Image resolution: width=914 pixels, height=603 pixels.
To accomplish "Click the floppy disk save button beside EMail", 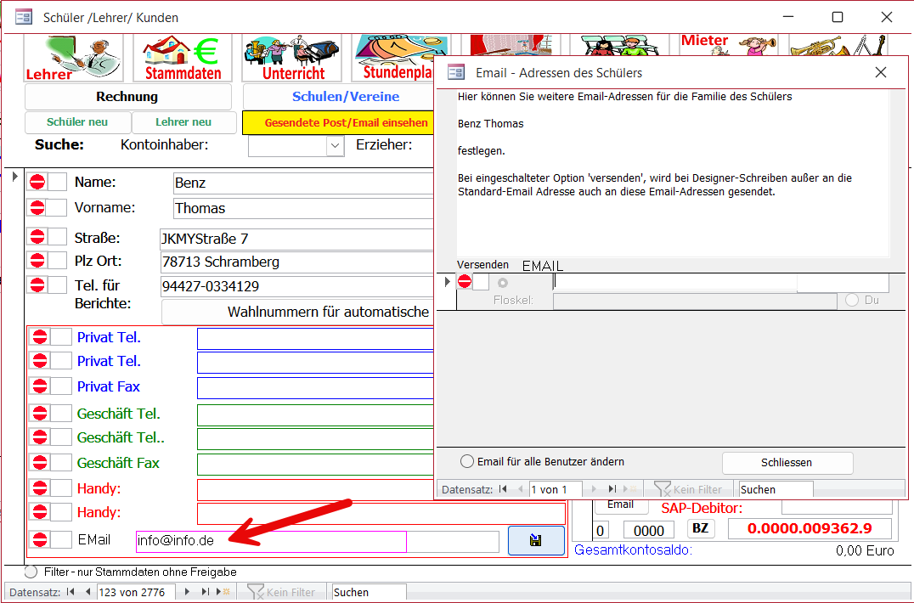I will pyautogui.click(x=536, y=541).
